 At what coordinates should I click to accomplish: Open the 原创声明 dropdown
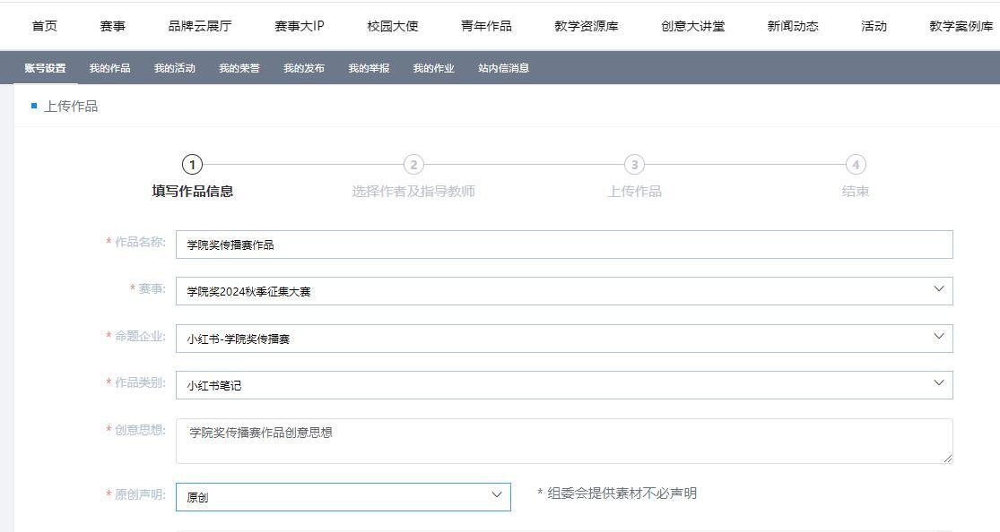pyautogui.click(x=343, y=497)
